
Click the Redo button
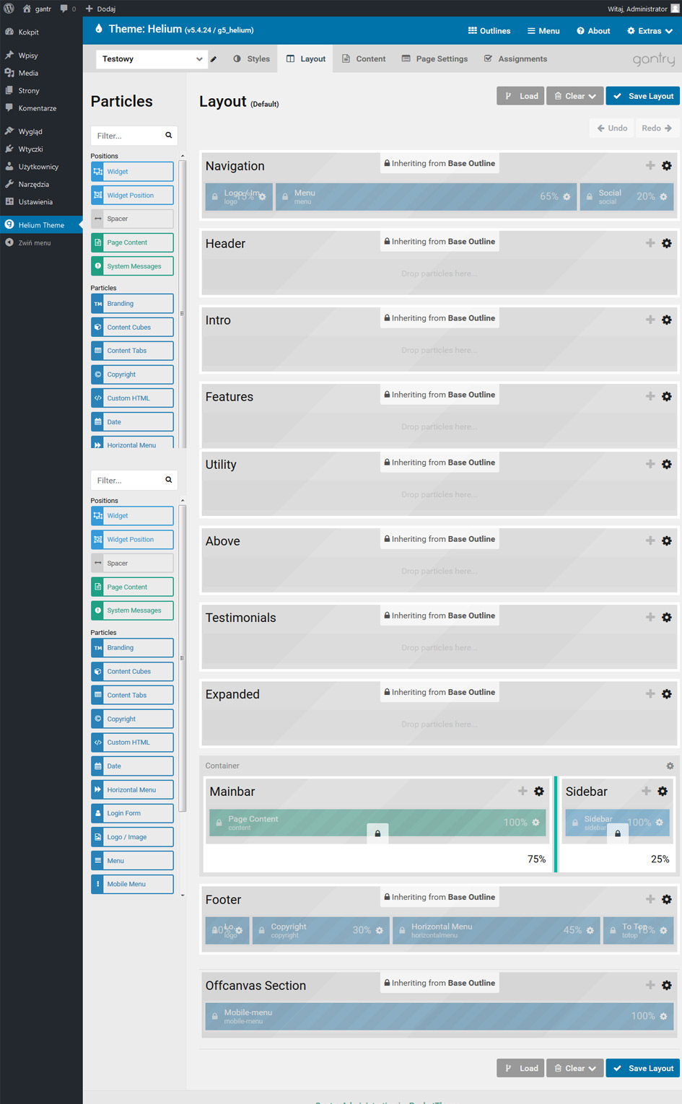[657, 128]
